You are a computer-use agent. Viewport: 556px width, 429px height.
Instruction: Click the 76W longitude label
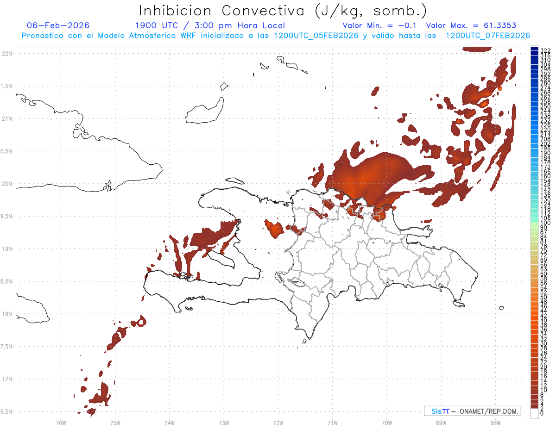(x=61, y=423)
